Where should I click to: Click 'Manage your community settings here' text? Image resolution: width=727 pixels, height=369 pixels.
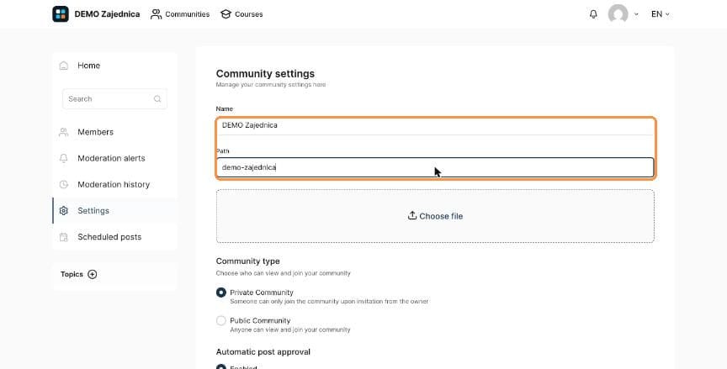coord(271,85)
